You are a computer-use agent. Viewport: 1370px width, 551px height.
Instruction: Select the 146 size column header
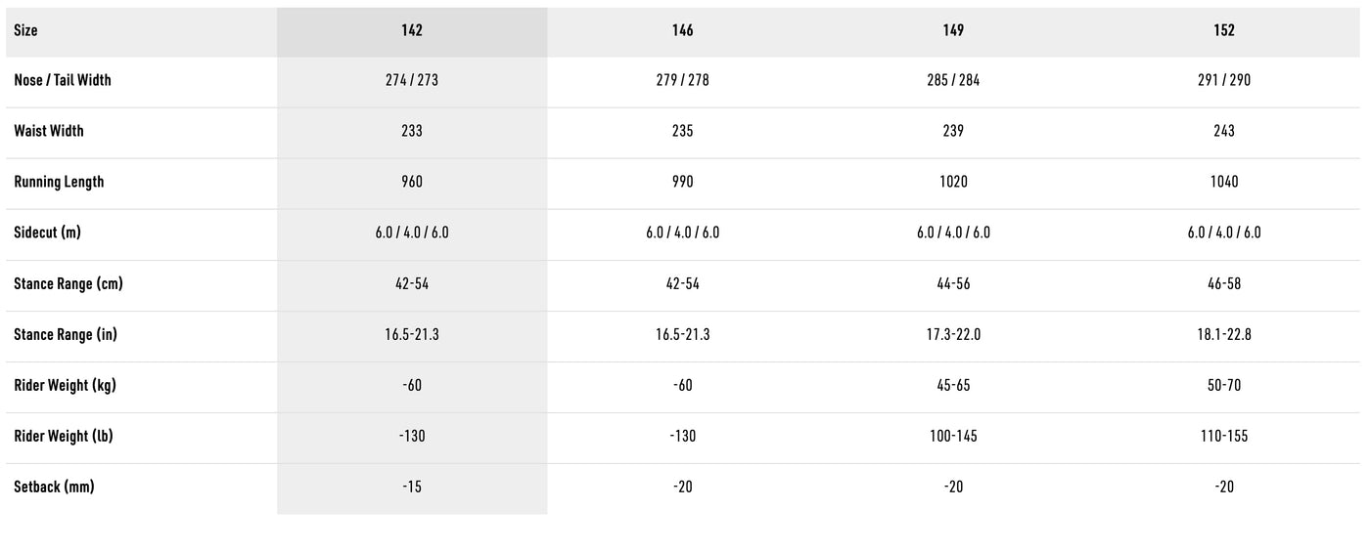pyautogui.click(x=683, y=30)
